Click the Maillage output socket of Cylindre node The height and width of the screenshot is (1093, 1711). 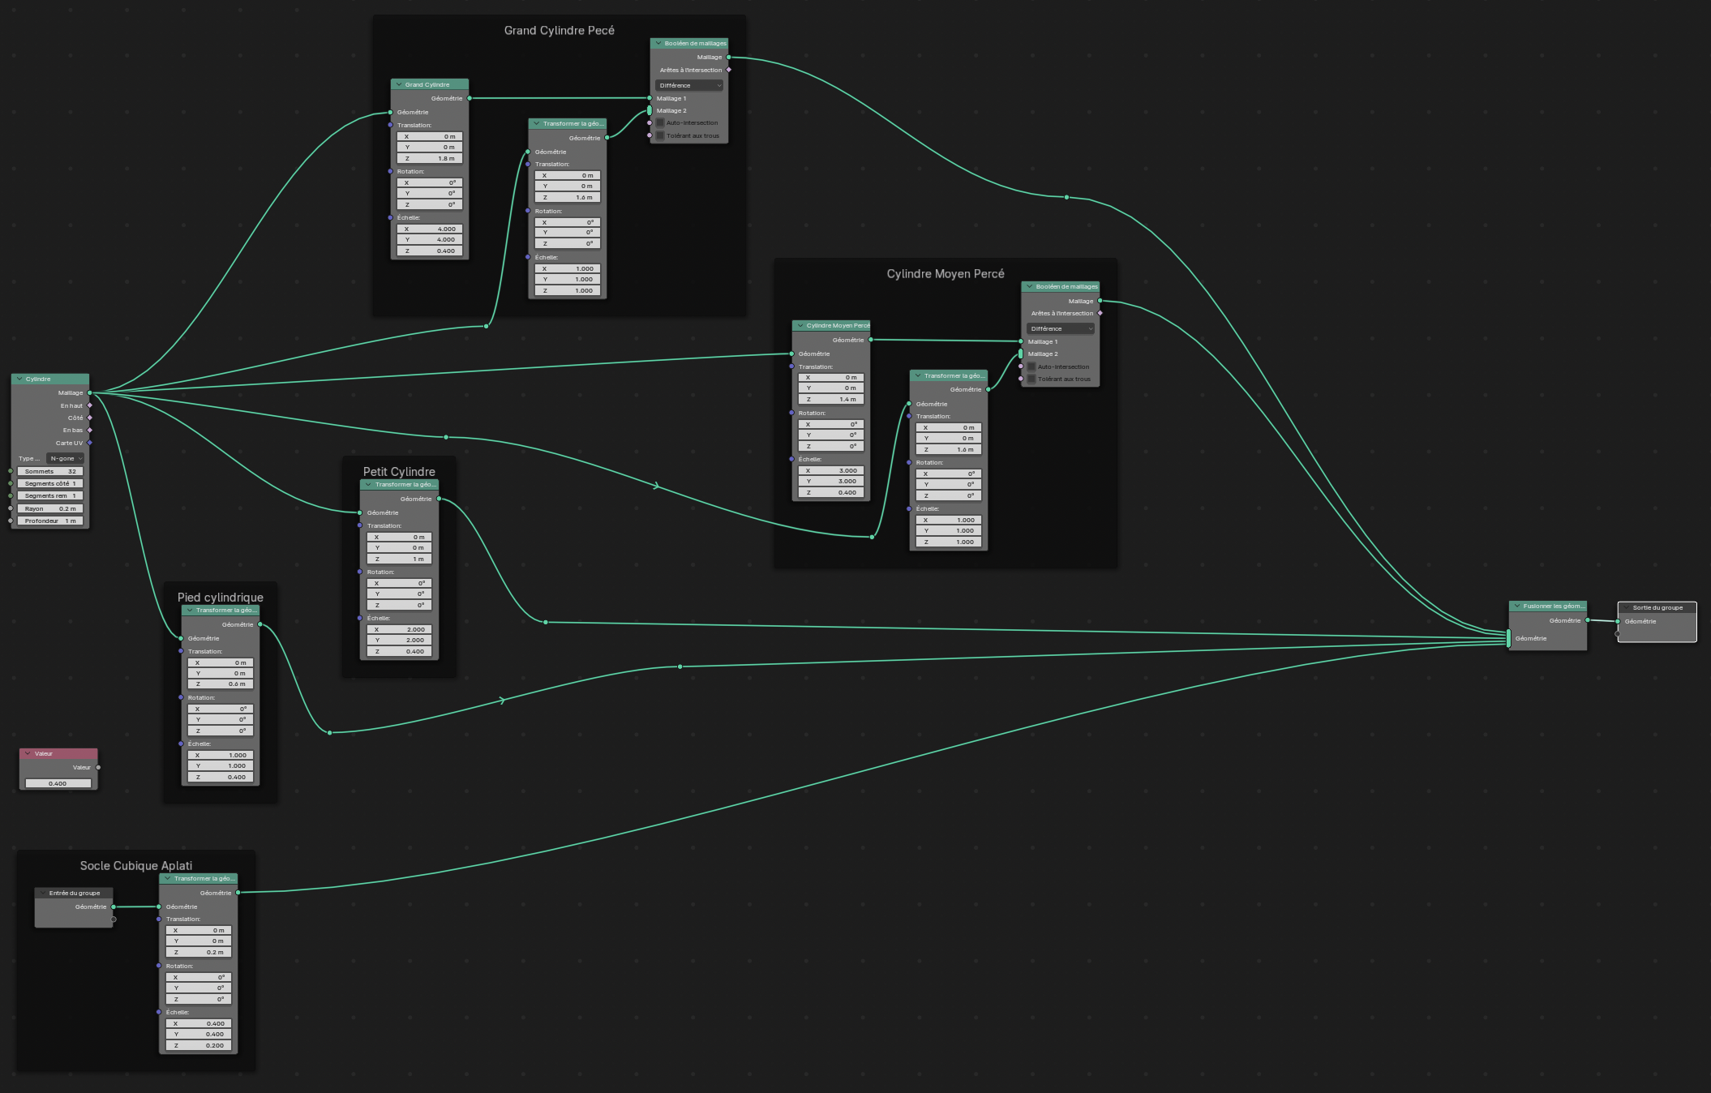(x=89, y=392)
